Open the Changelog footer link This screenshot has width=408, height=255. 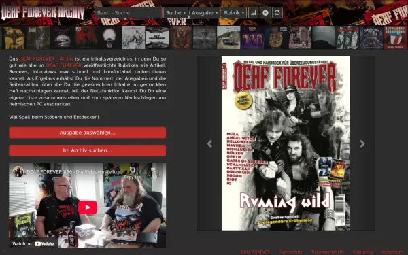tap(362, 252)
